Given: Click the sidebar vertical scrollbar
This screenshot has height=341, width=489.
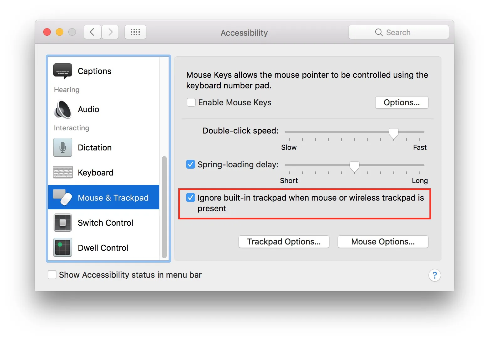Looking at the screenshot, I should (x=164, y=207).
